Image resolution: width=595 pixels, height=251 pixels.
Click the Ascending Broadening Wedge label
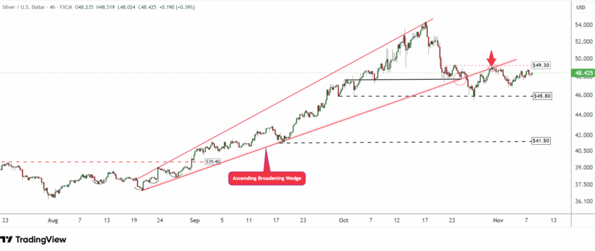tap(266, 178)
